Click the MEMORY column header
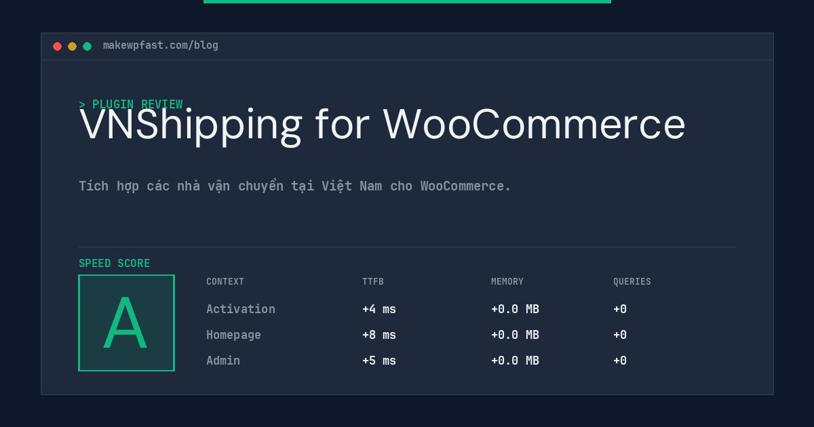Image resolution: width=814 pixels, height=427 pixels. 507,281
